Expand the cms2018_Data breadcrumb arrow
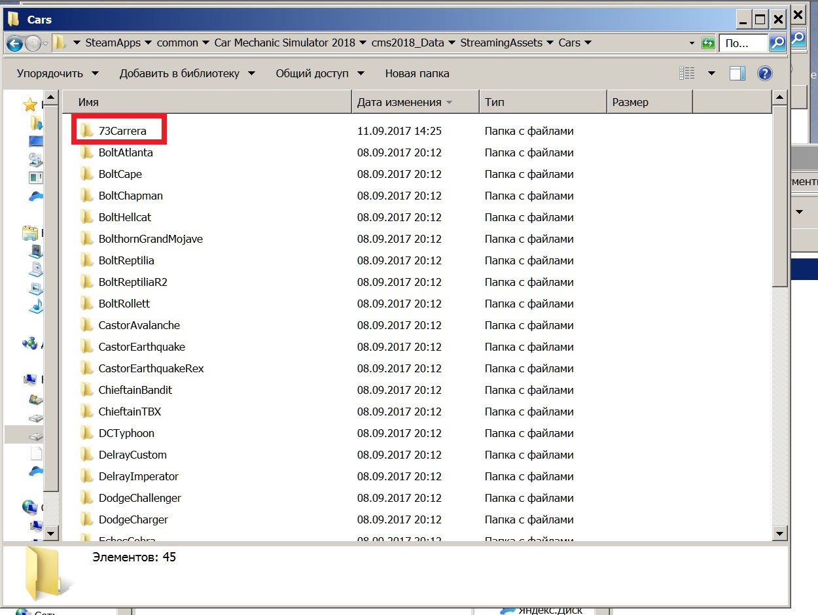818x615 pixels. (x=451, y=43)
